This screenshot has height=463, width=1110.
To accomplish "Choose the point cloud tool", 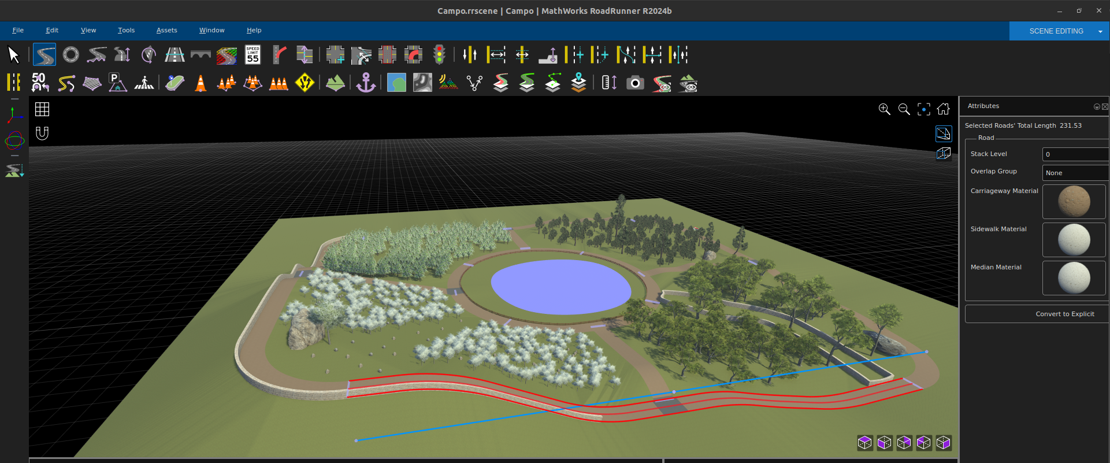I will [448, 83].
